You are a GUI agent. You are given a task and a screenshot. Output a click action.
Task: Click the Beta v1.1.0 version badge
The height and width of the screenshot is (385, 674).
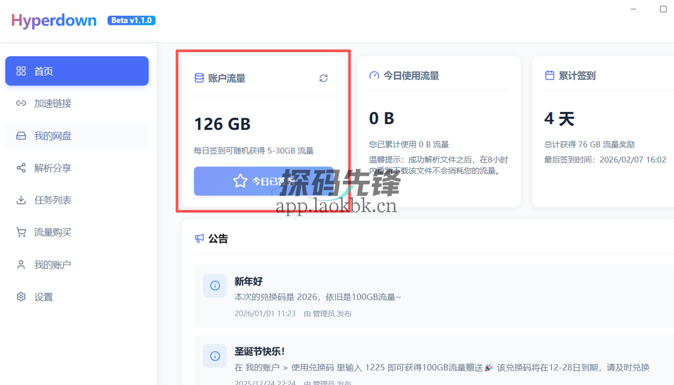point(131,20)
